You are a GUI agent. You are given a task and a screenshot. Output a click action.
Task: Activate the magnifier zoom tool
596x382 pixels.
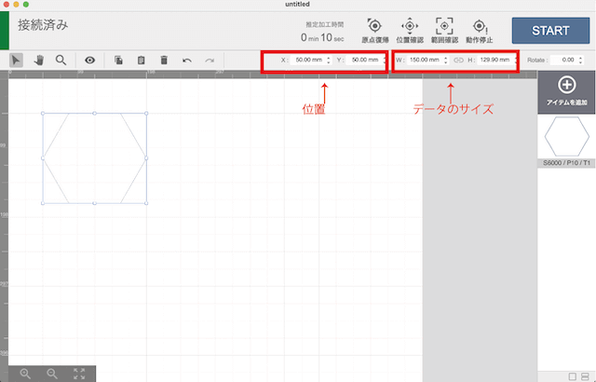pos(61,60)
